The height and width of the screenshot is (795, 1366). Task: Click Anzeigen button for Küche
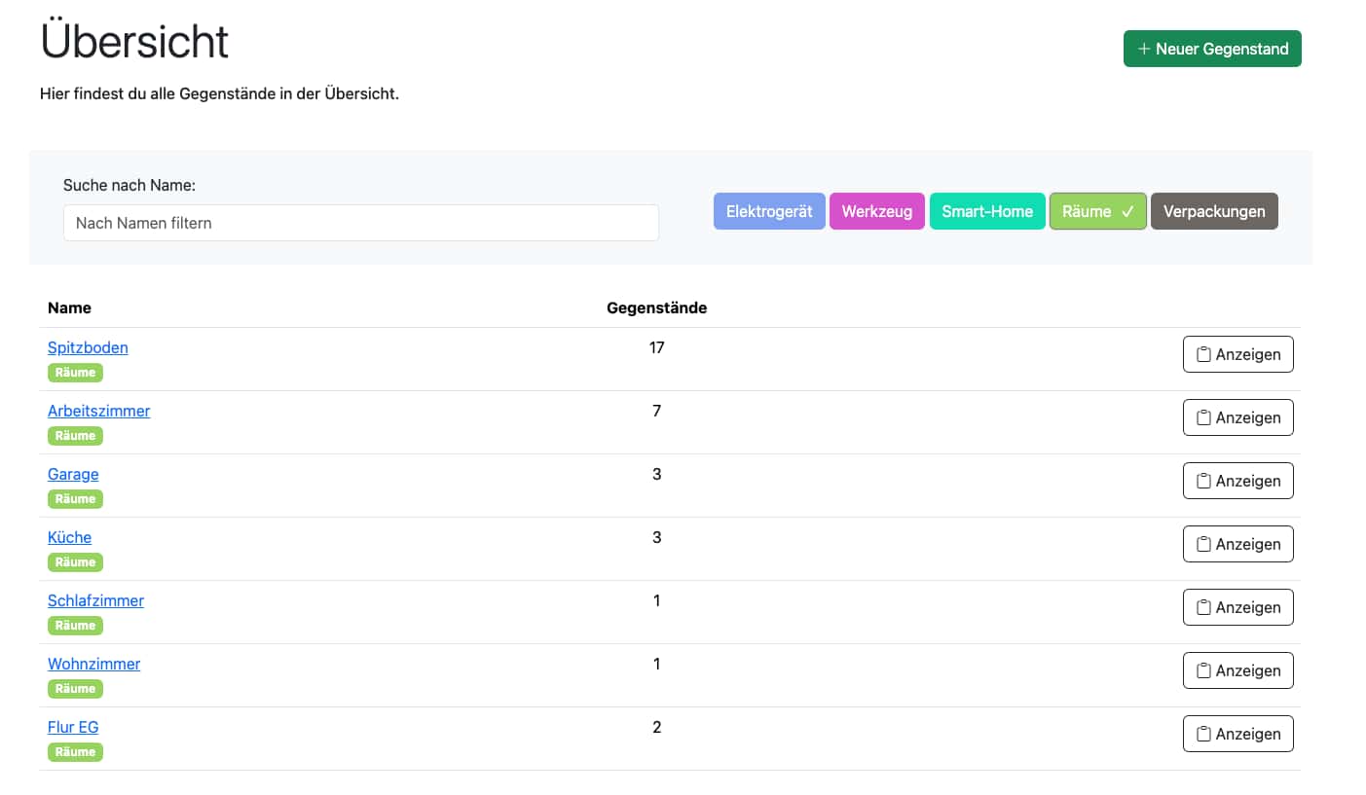coord(1237,544)
